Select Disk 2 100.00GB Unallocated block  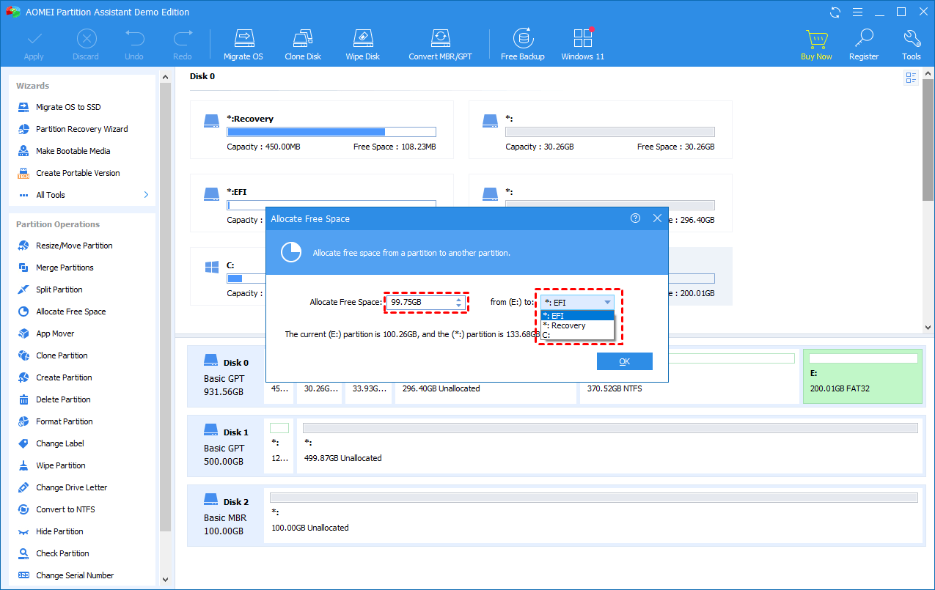(x=593, y=515)
